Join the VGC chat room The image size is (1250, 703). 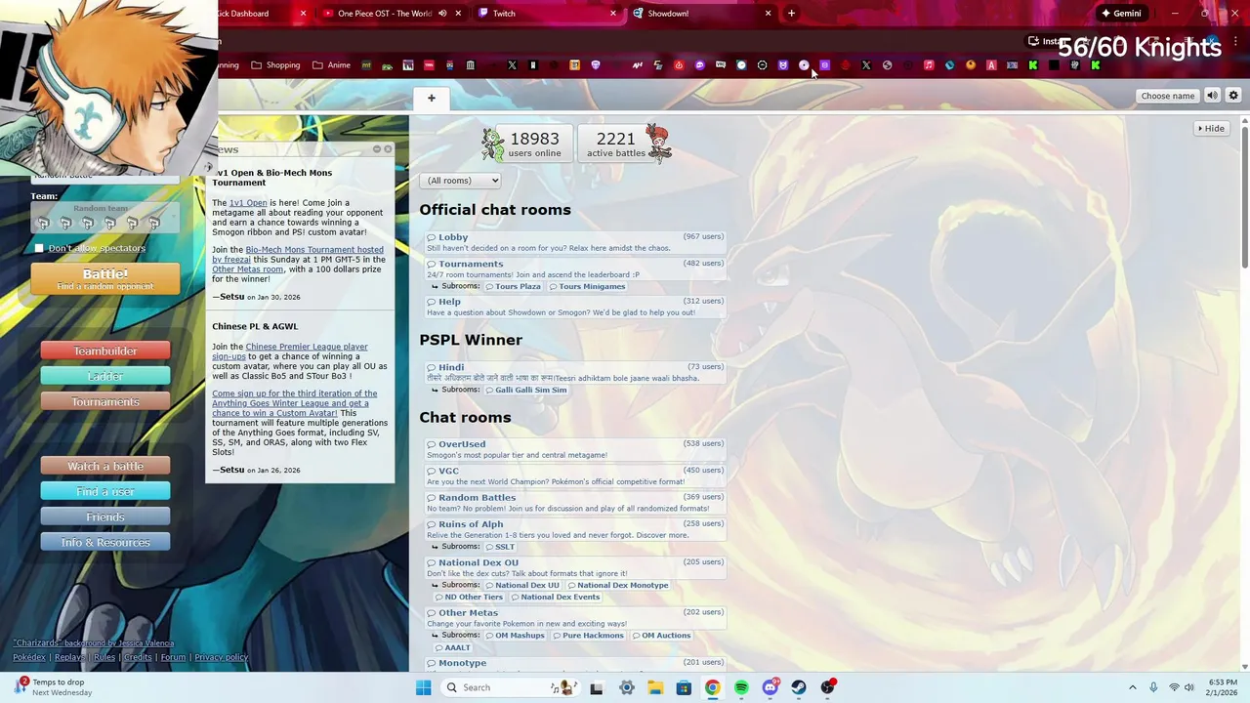[574, 476]
